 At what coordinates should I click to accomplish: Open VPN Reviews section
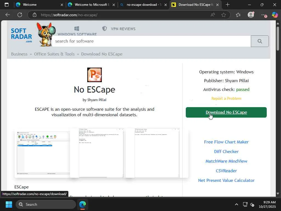[119, 29]
